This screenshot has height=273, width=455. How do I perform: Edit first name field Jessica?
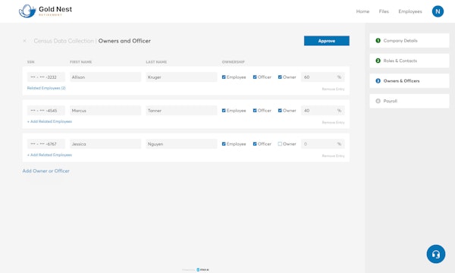click(x=105, y=144)
